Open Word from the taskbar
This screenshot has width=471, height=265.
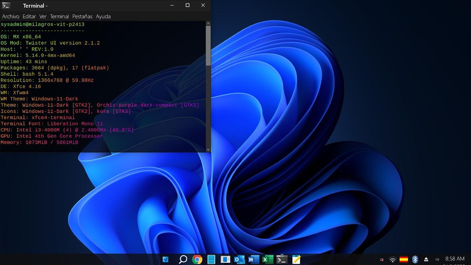[x=254, y=259]
